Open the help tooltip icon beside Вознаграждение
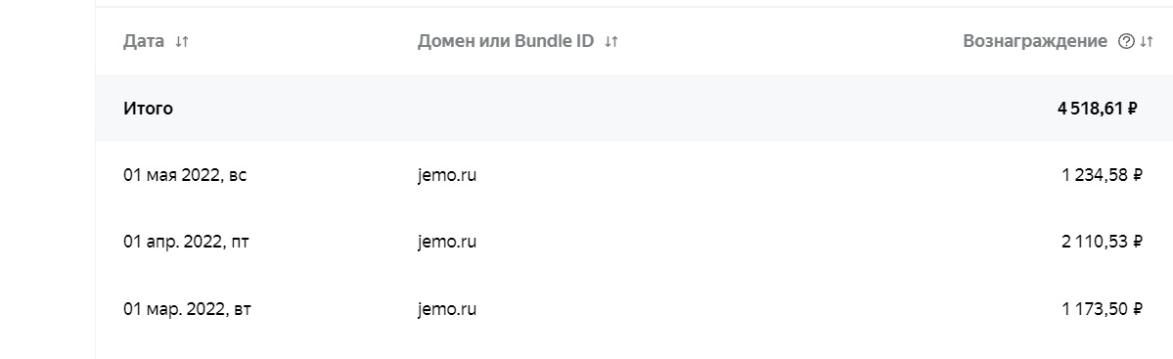Image resolution: width=1173 pixels, height=359 pixels. pos(1126,42)
